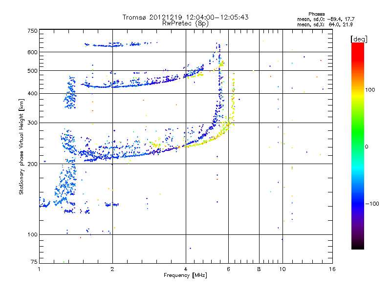The image size is (391, 293).
Task: Click the y-axis '500' tick label
Action: (x=32, y=71)
